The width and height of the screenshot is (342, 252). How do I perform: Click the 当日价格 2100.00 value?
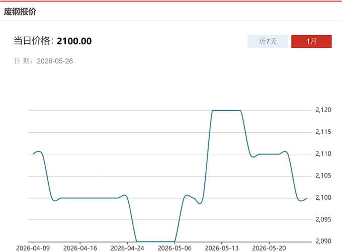point(74,41)
